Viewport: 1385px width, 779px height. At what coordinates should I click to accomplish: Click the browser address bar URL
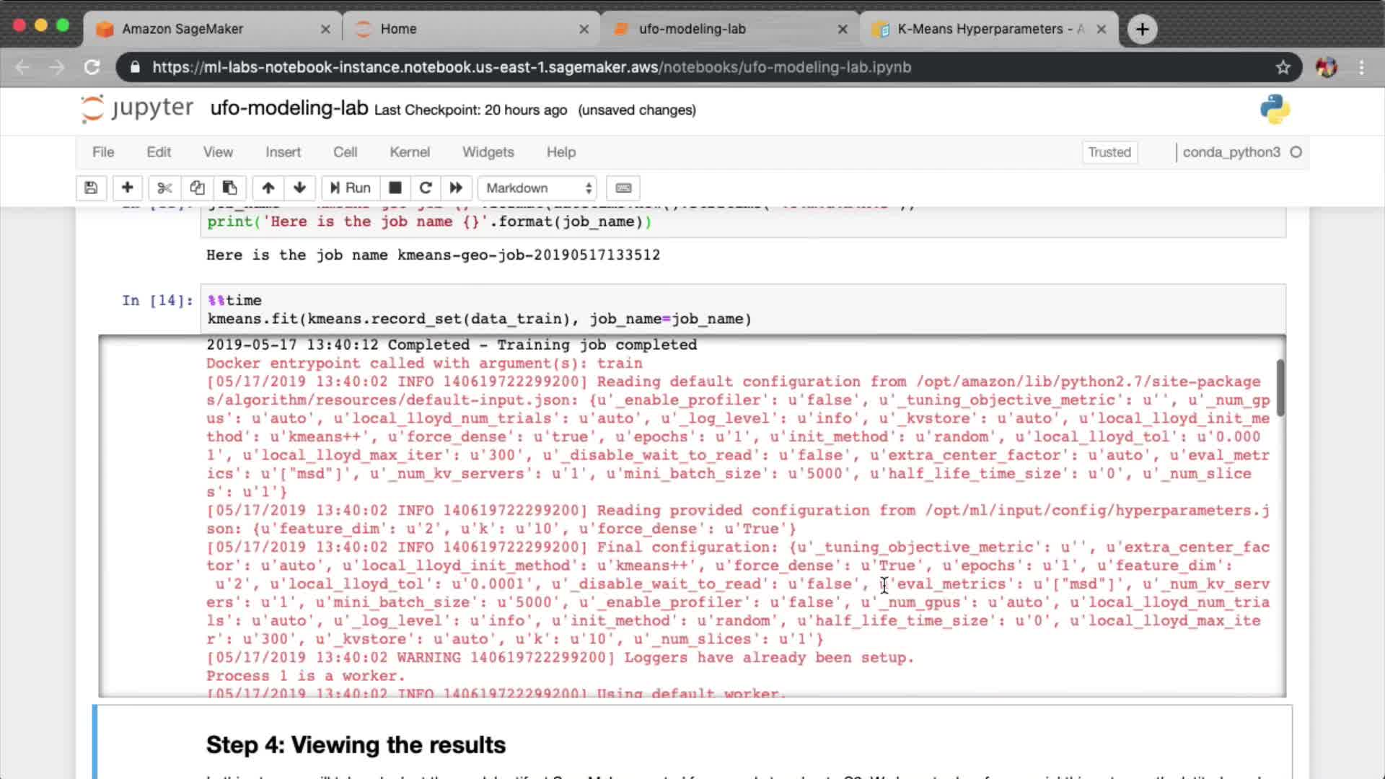tap(531, 67)
